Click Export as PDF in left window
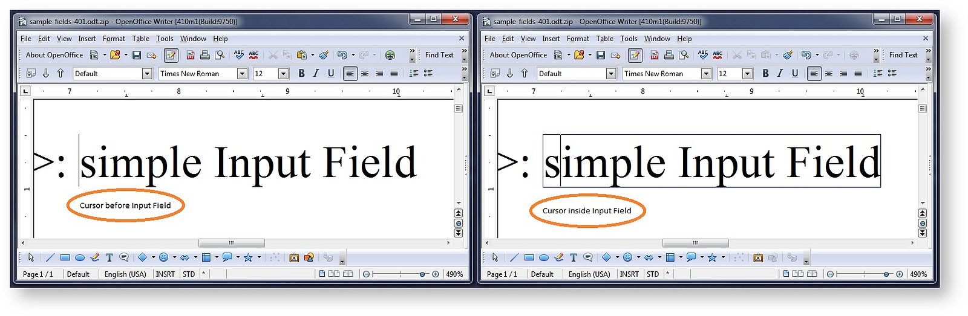The image size is (968, 316). (x=191, y=55)
